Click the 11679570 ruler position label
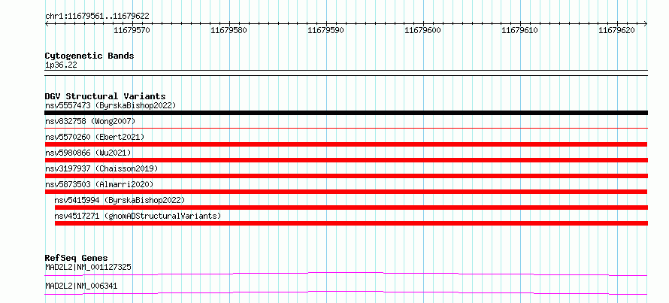669x303 pixels. point(132,30)
